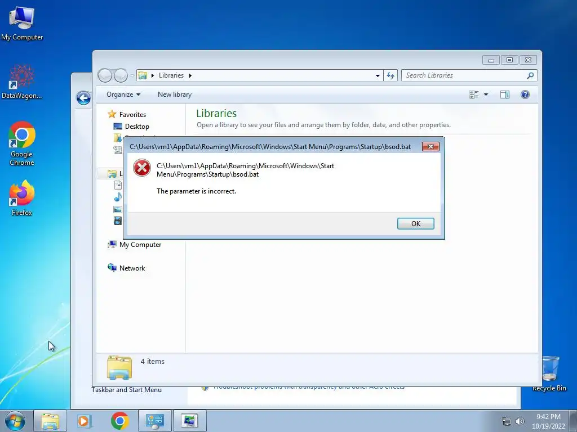Screen dimensions: 577x432
Task: Open Firefox desktop shortcut
Action: [22, 197]
